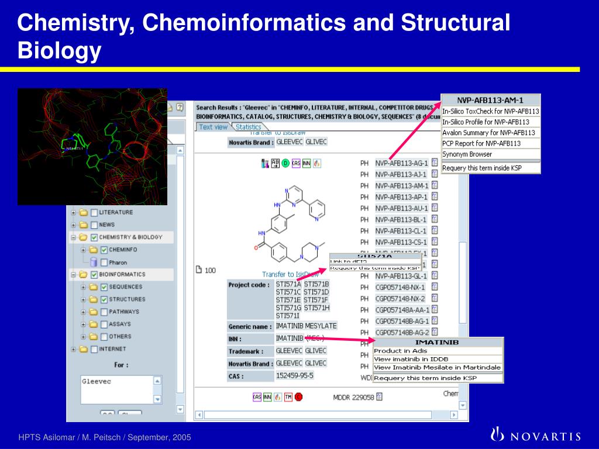This screenshot has width=599, height=449.
Task: Collapse the CHEMISTRY & BIOLOGY tree node
Action: pos(73,237)
